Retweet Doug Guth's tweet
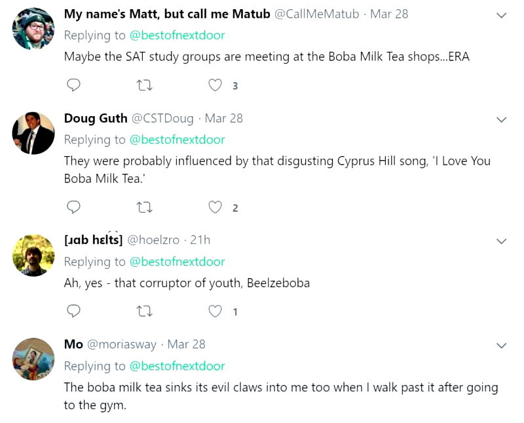 145,207
